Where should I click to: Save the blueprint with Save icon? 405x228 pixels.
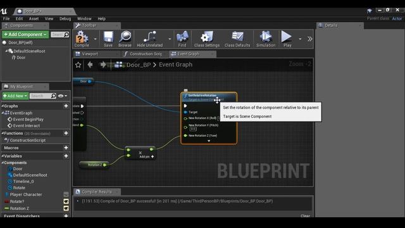[x=108, y=39]
